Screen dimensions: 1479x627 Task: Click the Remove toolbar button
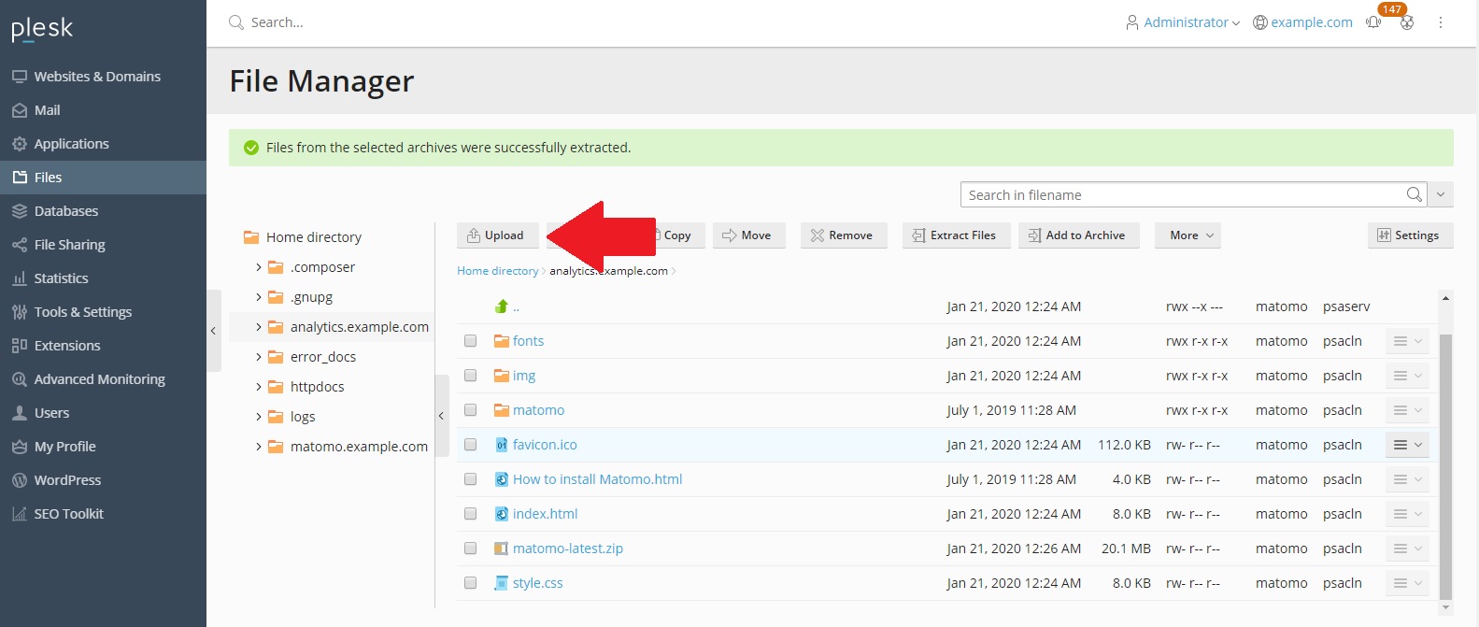(x=841, y=235)
